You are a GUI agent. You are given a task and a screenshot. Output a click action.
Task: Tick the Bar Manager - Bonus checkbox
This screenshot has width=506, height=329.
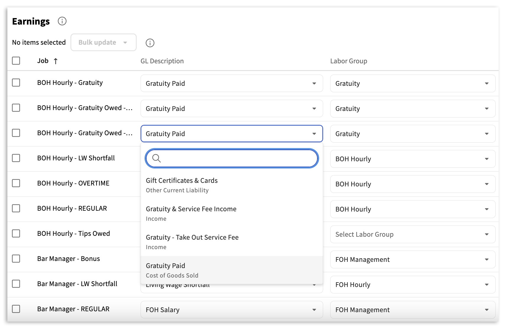pos(16,259)
